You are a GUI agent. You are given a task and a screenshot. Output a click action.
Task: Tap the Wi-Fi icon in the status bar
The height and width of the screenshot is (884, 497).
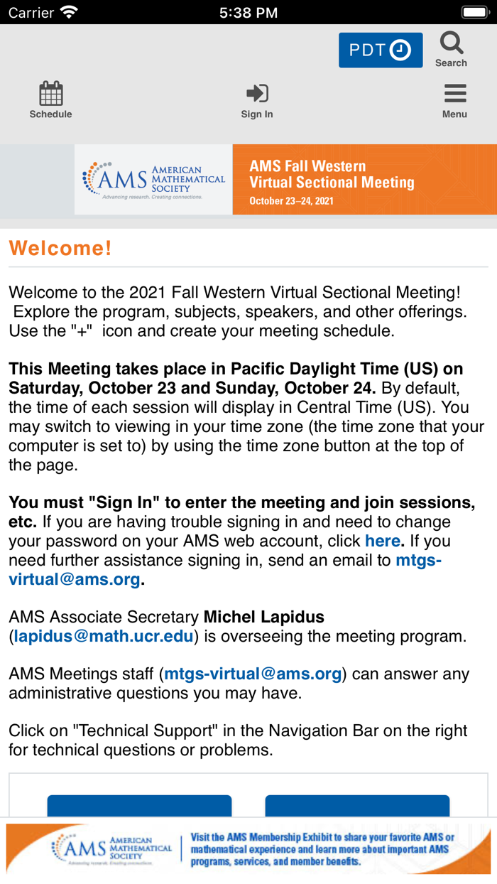[x=69, y=12]
